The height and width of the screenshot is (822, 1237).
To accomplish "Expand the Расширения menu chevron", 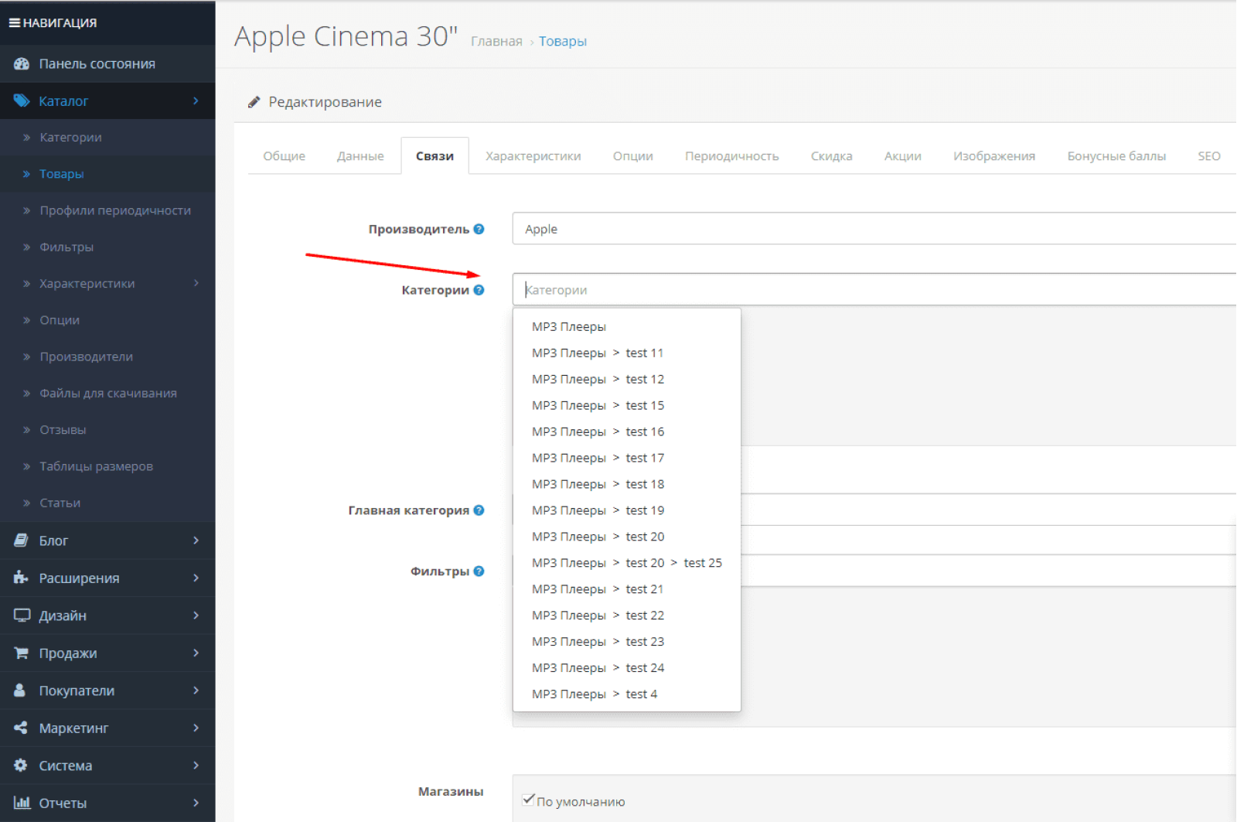I will [x=196, y=578].
